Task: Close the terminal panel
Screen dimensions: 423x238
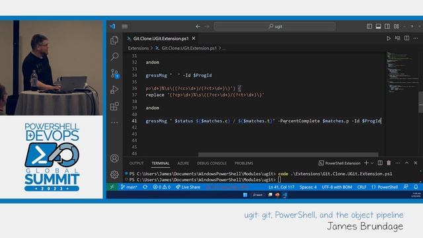Action: point(416,163)
